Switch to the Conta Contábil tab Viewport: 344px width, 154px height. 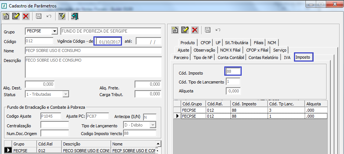click(x=231, y=58)
